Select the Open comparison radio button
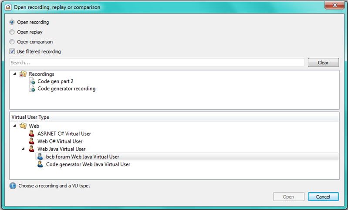The image size is (348, 210). pos(12,42)
